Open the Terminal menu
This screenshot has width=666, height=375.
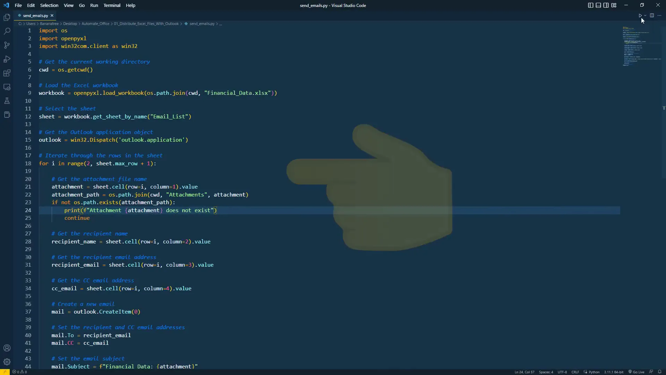(x=112, y=5)
